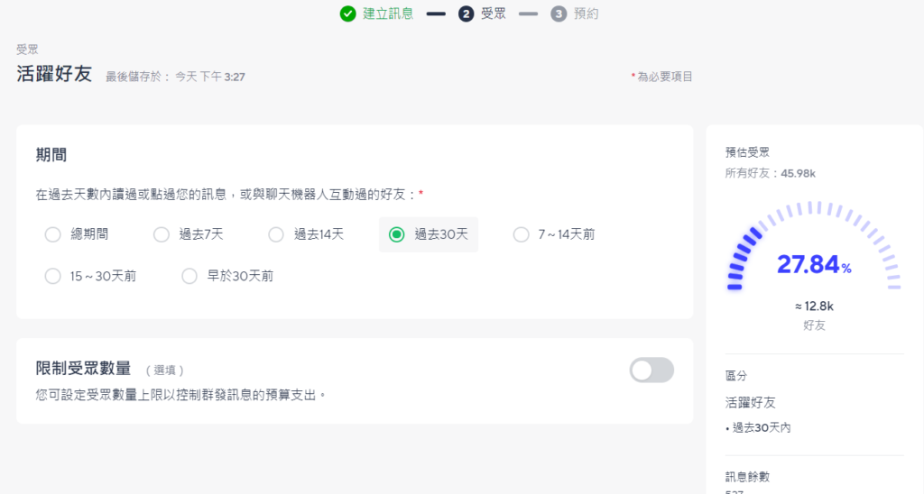924x494 pixels.
Task: Click the ≈ 12.8k friends estimate
Action: [x=814, y=306]
